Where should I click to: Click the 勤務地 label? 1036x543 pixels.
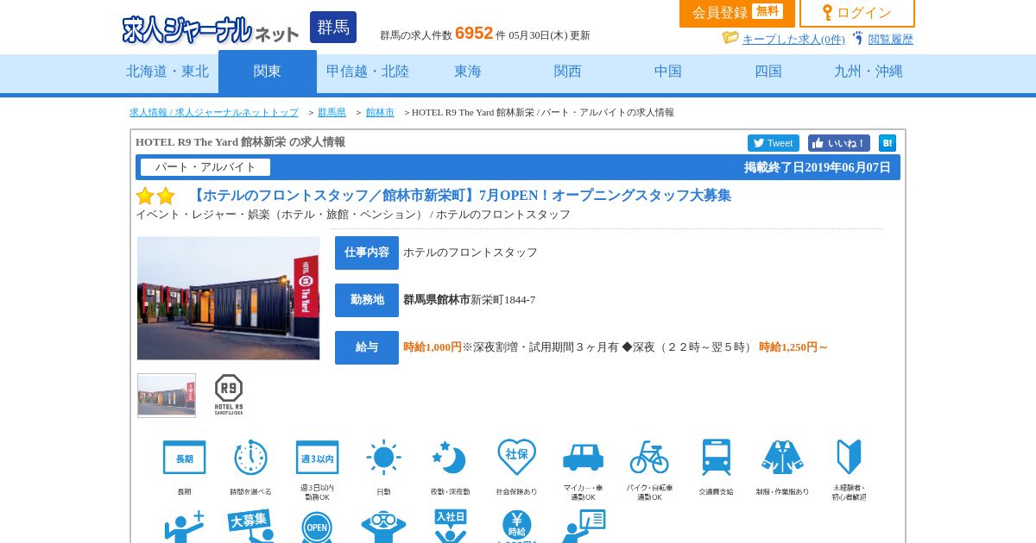367,300
